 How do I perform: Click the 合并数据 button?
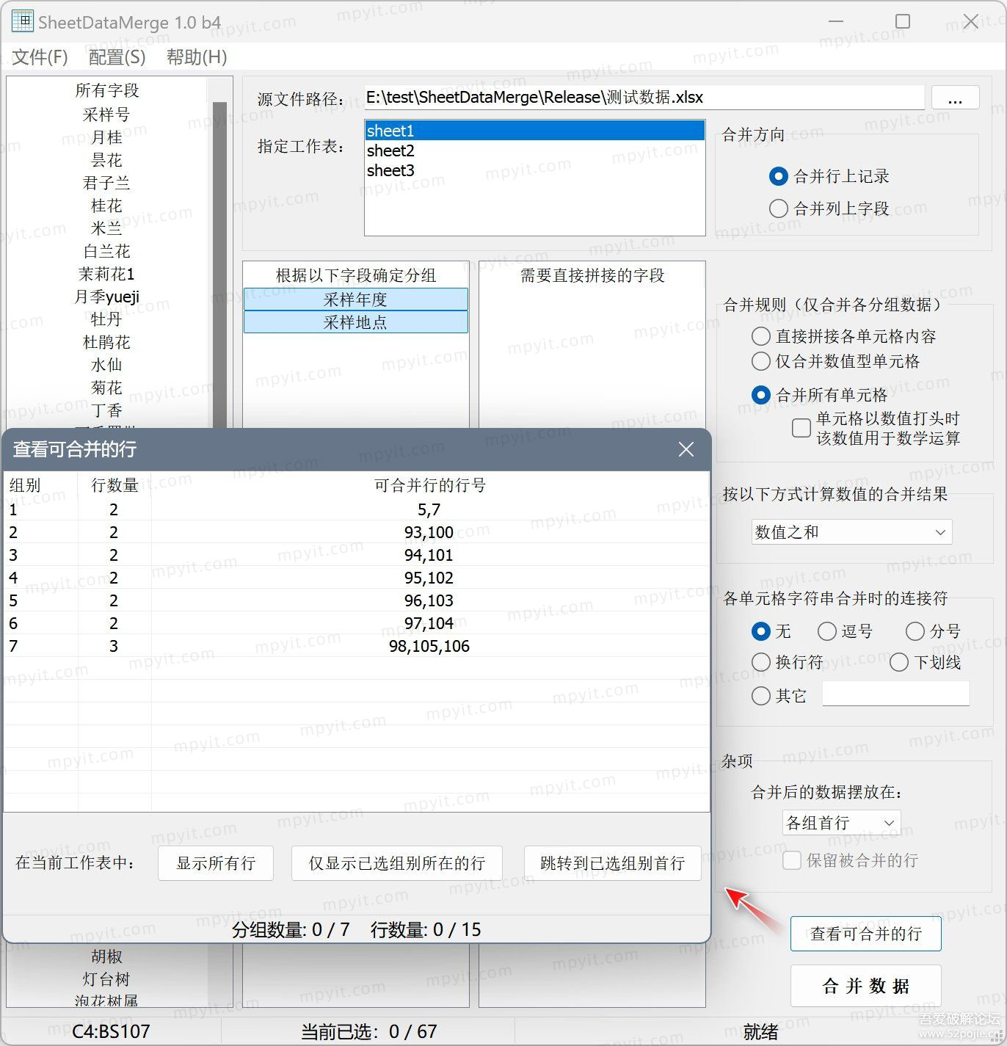click(x=866, y=986)
